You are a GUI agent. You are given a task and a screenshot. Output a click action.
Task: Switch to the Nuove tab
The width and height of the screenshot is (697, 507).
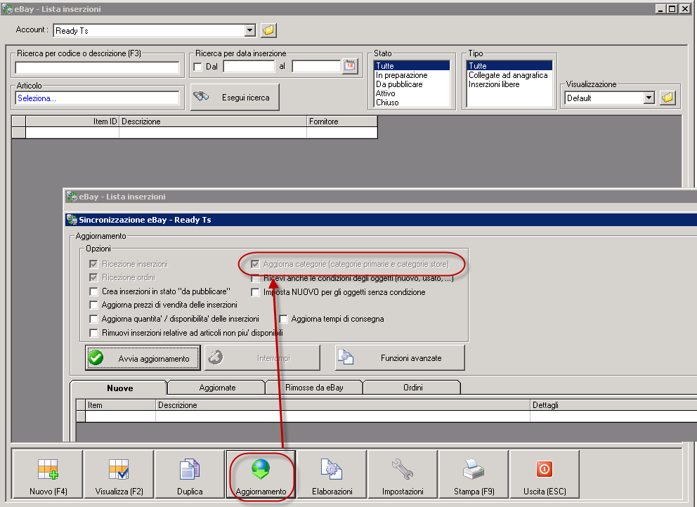[119, 388]
